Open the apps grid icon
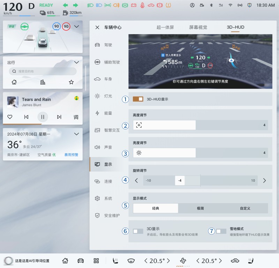 click(x=96, y=261)
